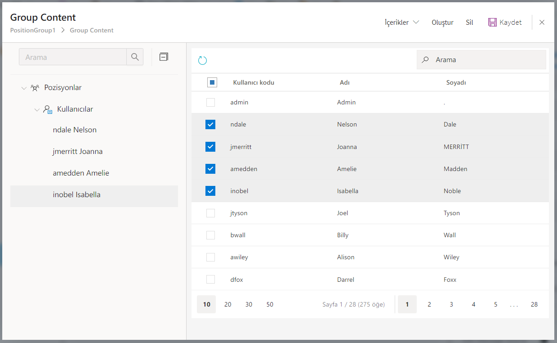Go to page 2 of results
Viewport: 557px width, 343px height.
[x=429, y=305]
